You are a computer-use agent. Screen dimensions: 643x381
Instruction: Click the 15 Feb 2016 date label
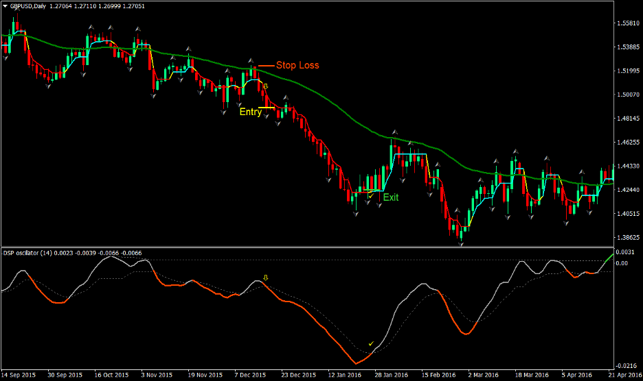click(x=438, y=375)
